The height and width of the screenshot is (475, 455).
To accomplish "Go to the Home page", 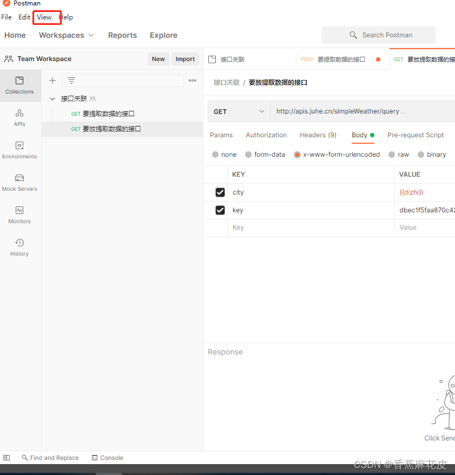I will tap(15, 35).
